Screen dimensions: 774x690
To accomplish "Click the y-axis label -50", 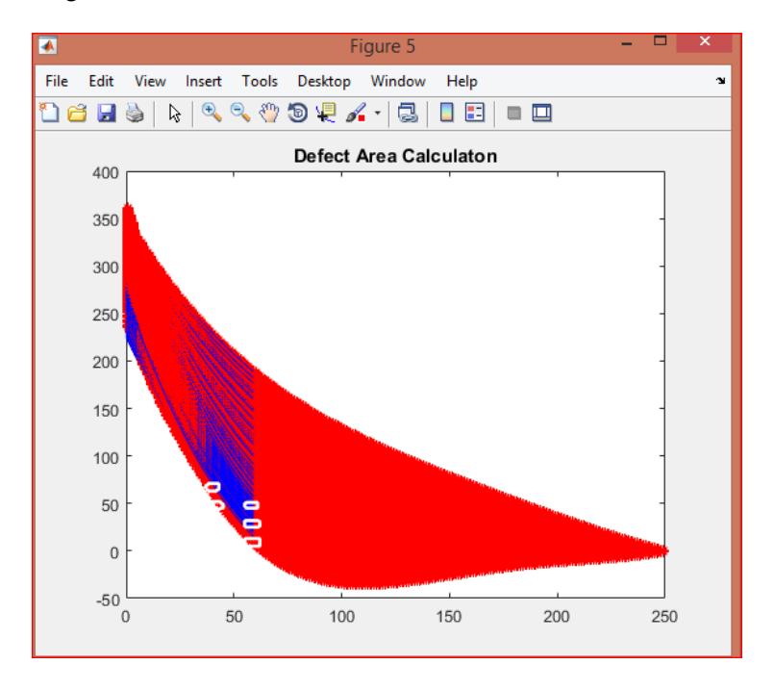I will [x=108, y=601].
